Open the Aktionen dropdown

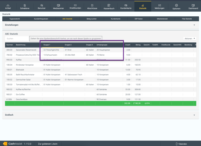click(x=190, y=39)
